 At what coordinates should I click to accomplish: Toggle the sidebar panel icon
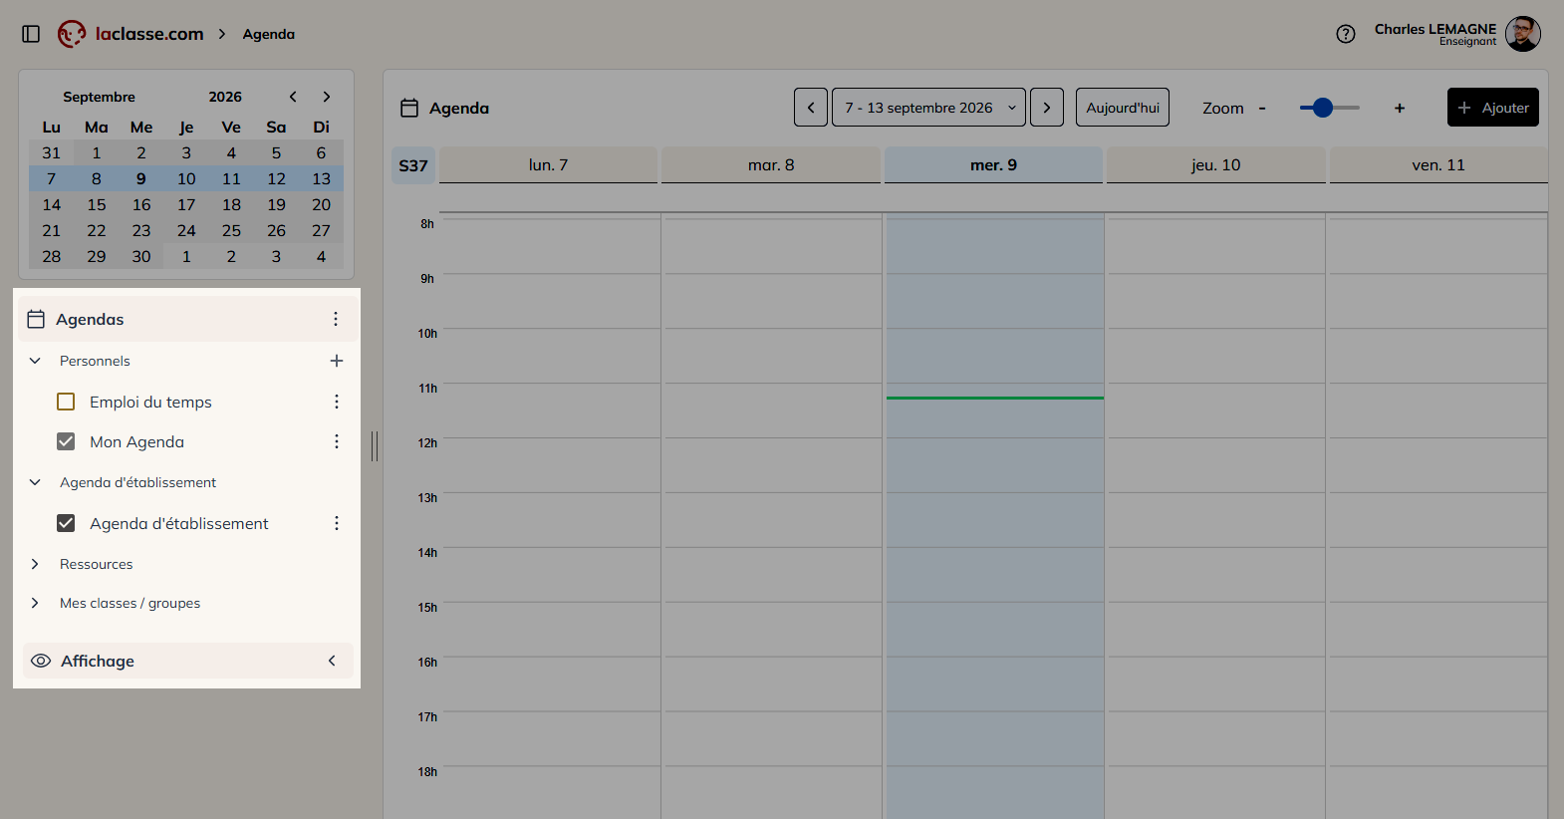[x=31, y=34]
